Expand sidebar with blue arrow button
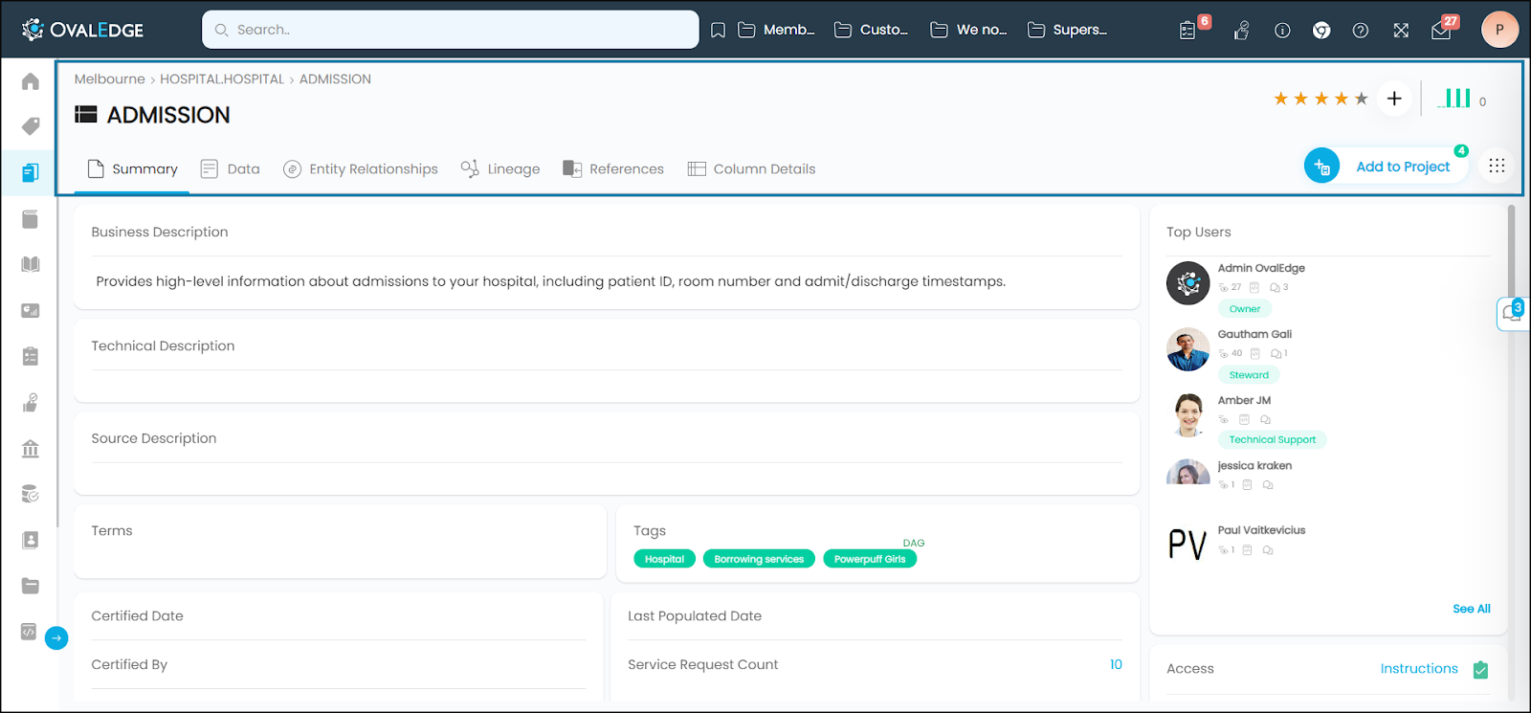 pyautogui.click(x=56, y=638)
